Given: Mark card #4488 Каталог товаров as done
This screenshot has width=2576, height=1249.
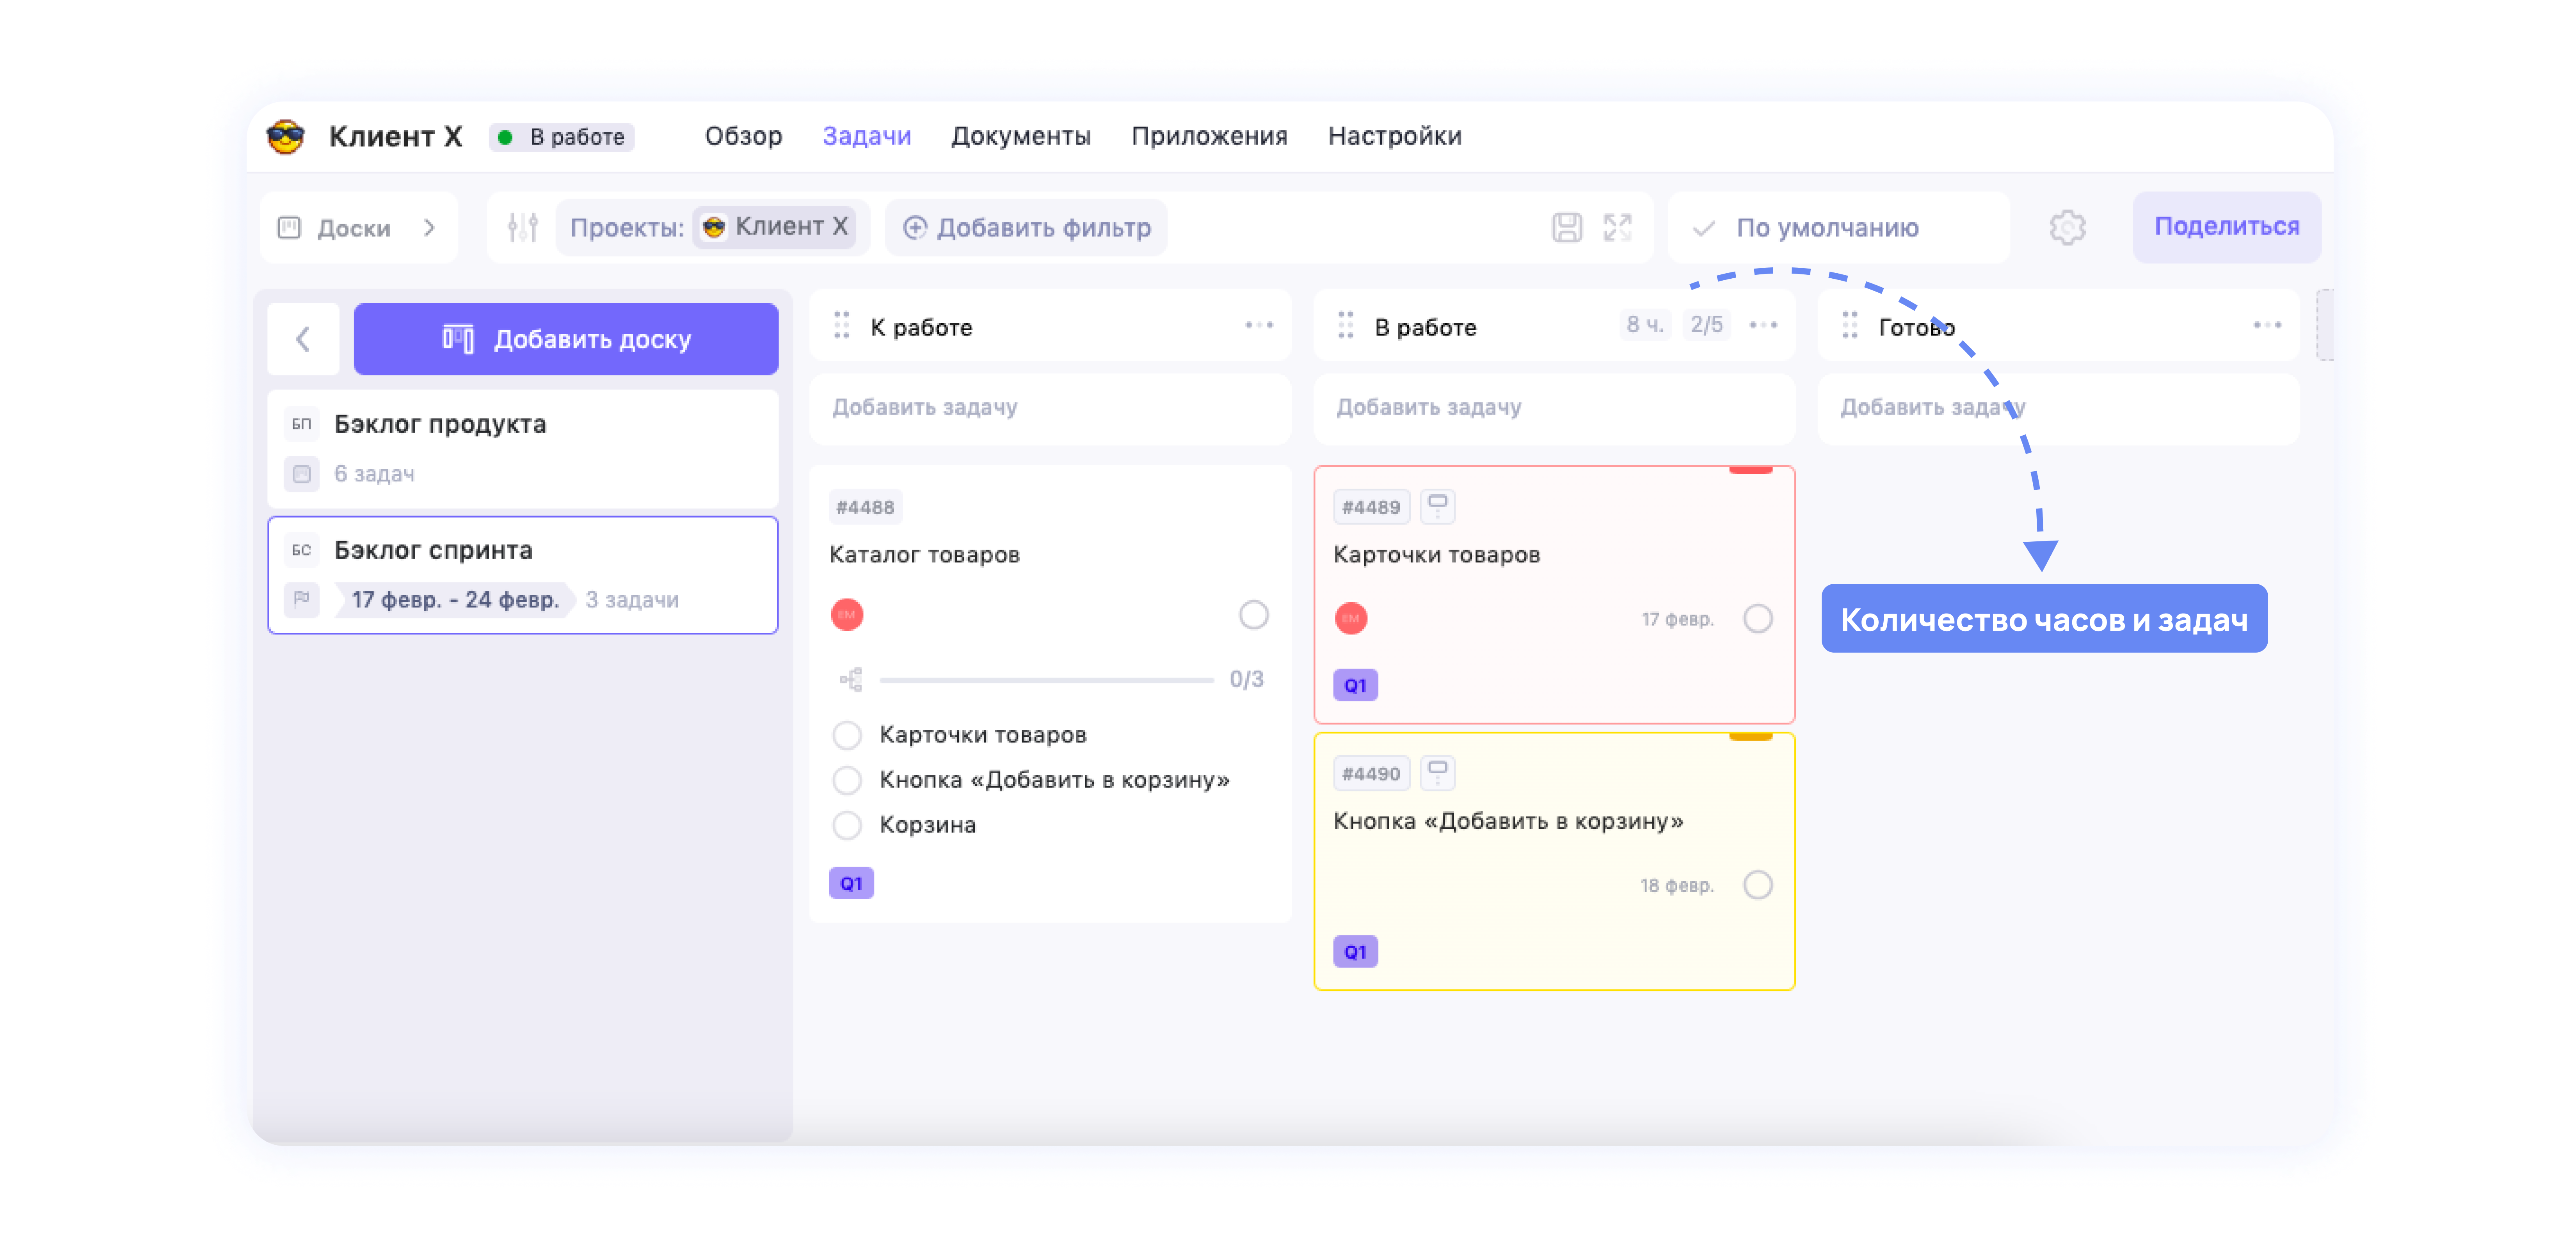Looking at the screenshot, I should pos(1253,615).
